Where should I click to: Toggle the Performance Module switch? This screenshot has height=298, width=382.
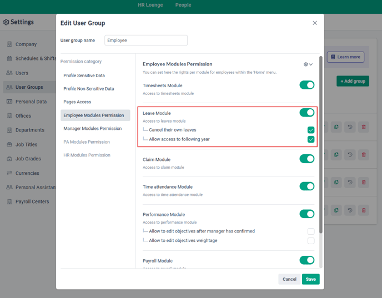(x=306, y=214)
